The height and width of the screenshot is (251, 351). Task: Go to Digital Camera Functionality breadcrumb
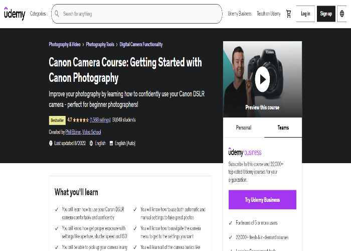pos(141,44)
